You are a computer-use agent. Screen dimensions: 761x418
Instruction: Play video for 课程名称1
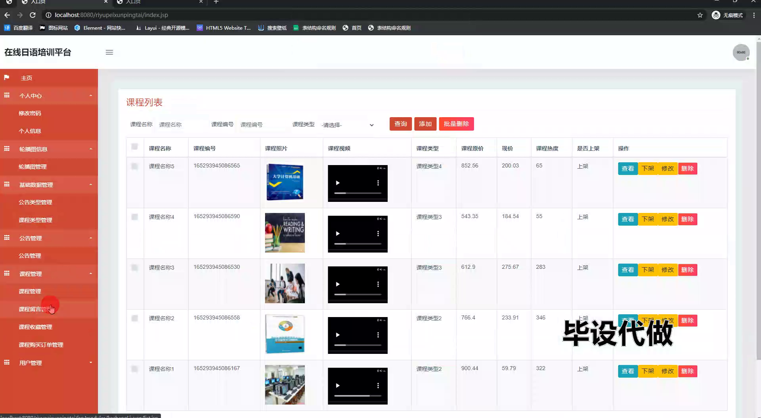(x=338, y=386)
